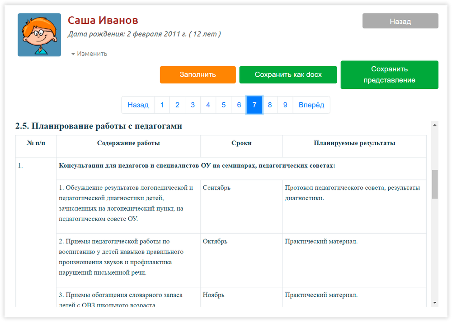Screen dimensions: 452x322
Task: Click scrollbar down arrow of document
Action: pos(435,302)
